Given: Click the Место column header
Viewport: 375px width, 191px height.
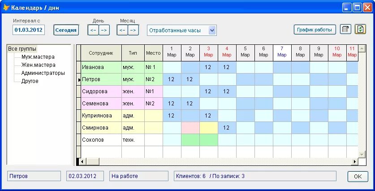Looking at the screenshot, I should pos(154,53).
